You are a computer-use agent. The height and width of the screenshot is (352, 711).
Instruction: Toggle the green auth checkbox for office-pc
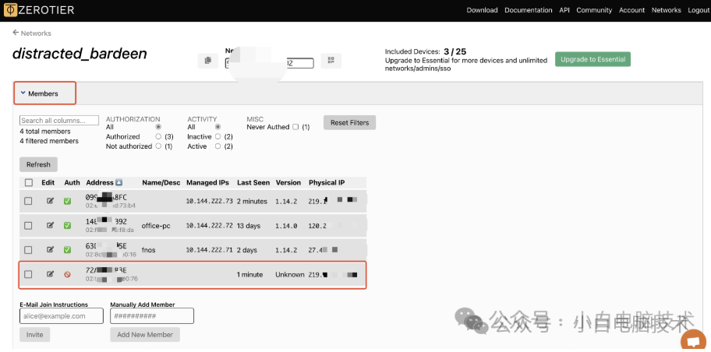click(68, 226)
